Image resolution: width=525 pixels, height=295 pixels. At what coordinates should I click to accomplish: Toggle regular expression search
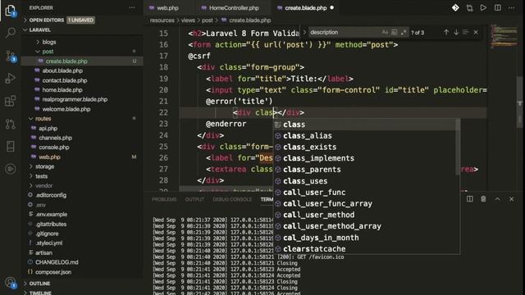tap(404, 33)
